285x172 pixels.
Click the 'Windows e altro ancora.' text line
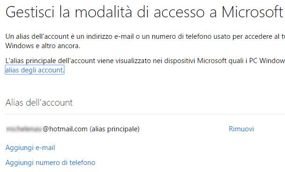43,46
